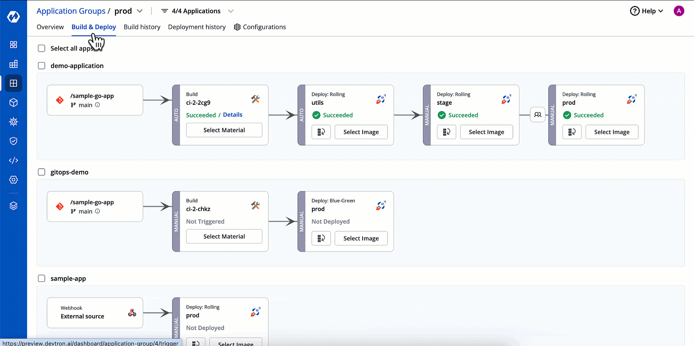Open the stacked layers sidebar icon
The image size is (694, 346).
tap(13, 206)
